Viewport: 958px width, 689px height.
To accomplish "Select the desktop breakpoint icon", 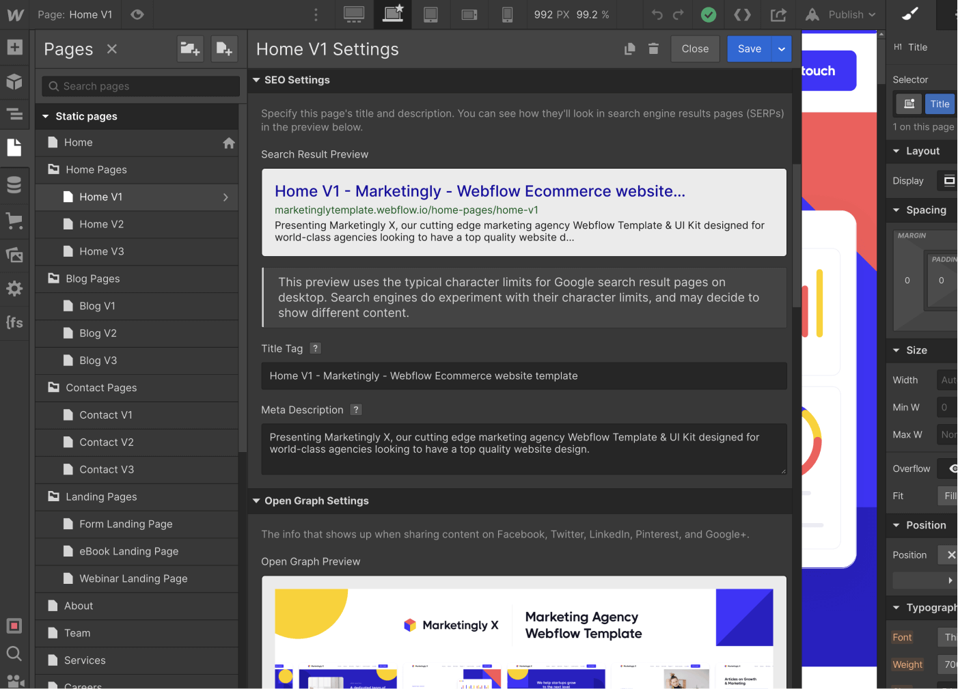I will [354, 14].
